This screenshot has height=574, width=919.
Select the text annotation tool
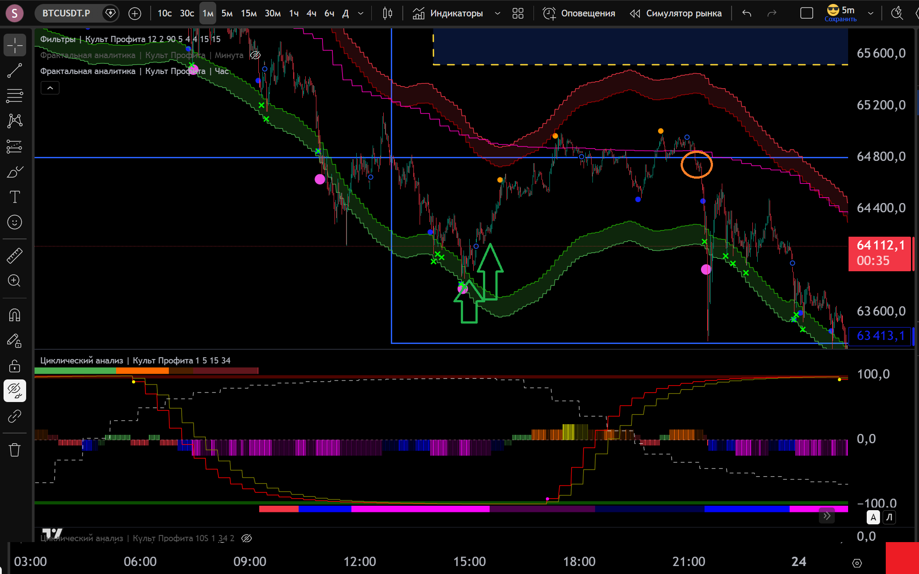point(15,197)
